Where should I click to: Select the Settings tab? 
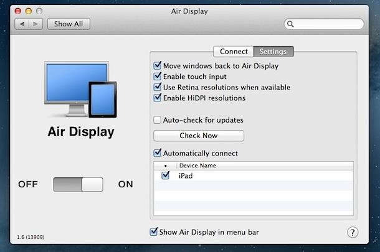point(274,52)
